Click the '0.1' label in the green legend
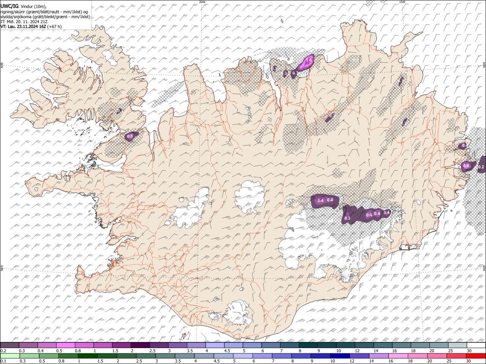This screenshot has width=486, height=364. pos(3,361)
